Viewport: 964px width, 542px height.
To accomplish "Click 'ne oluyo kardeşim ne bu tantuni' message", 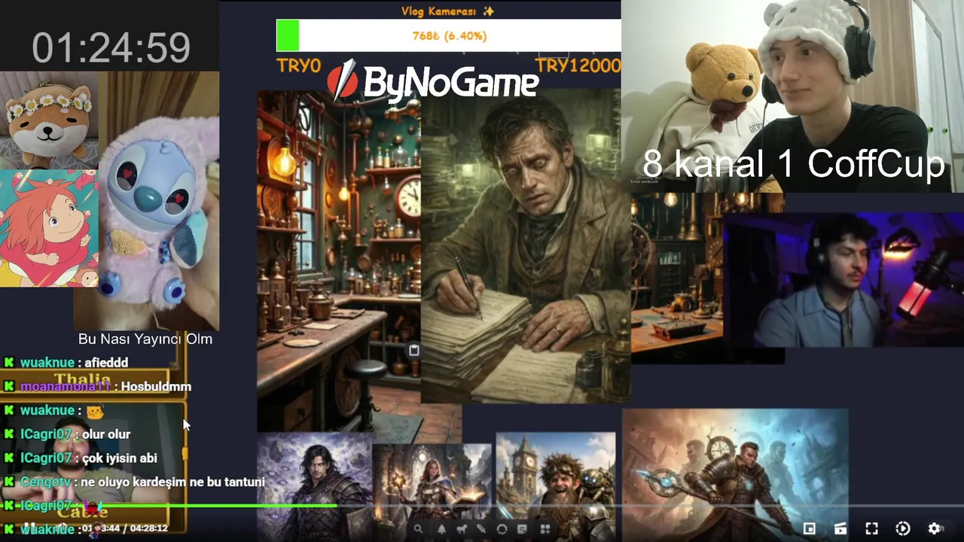I will [x=172, y=481].
